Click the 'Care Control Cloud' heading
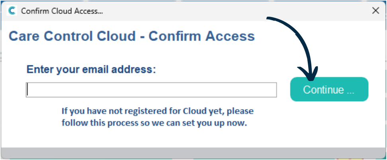 coord(72,36)
